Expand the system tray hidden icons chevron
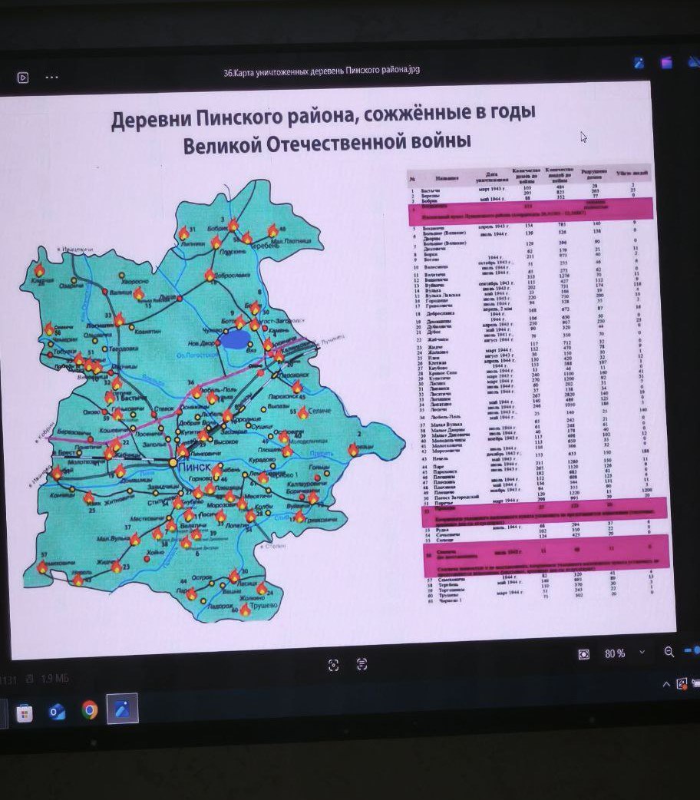 click(665, 683)
